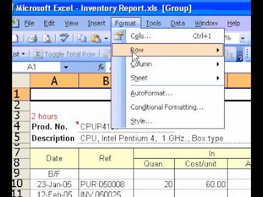Click the toolbar options chevron on the right
The width and height of the screenshot is (263, 197).
point(239,54)
